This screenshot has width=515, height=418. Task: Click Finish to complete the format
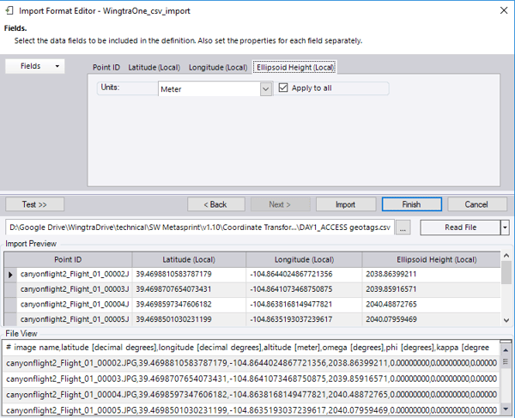[x=410, y=204]
